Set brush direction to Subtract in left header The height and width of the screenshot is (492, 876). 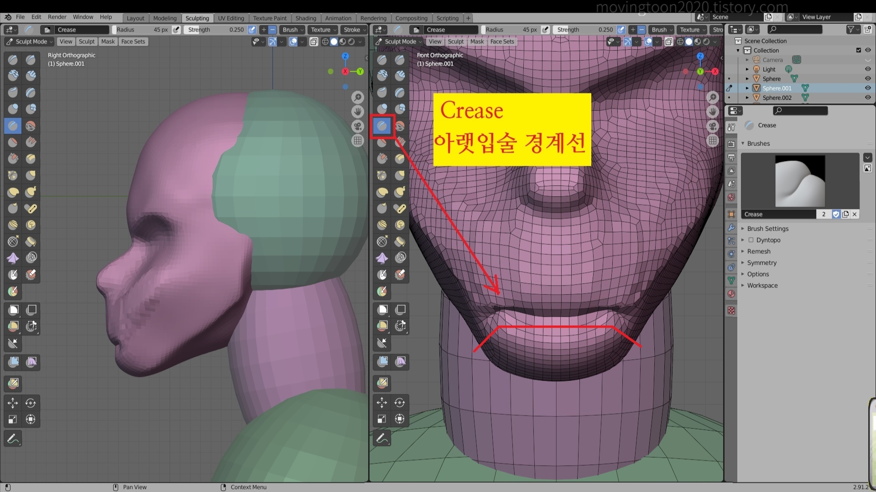pos(272,30)
